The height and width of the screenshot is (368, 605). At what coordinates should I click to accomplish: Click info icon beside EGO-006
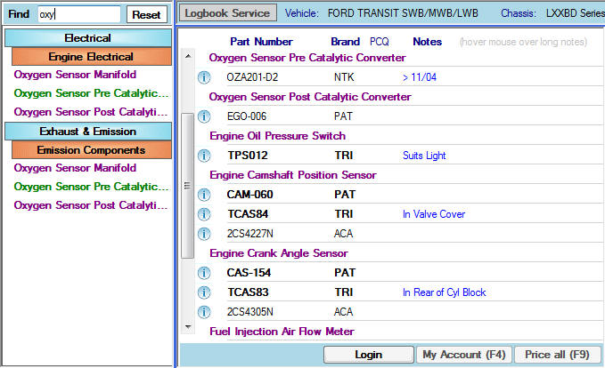(203, 116)
